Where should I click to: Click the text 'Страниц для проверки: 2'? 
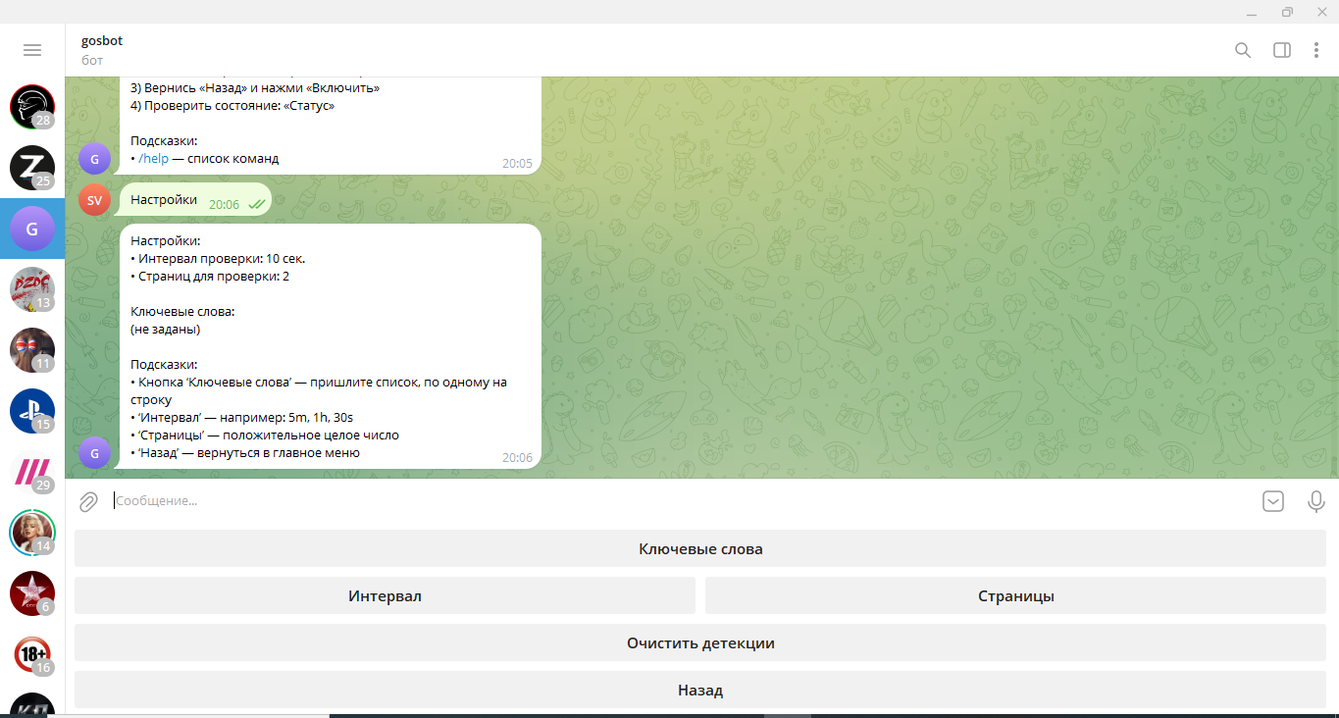pyautogui.click(x=214, y=277)
